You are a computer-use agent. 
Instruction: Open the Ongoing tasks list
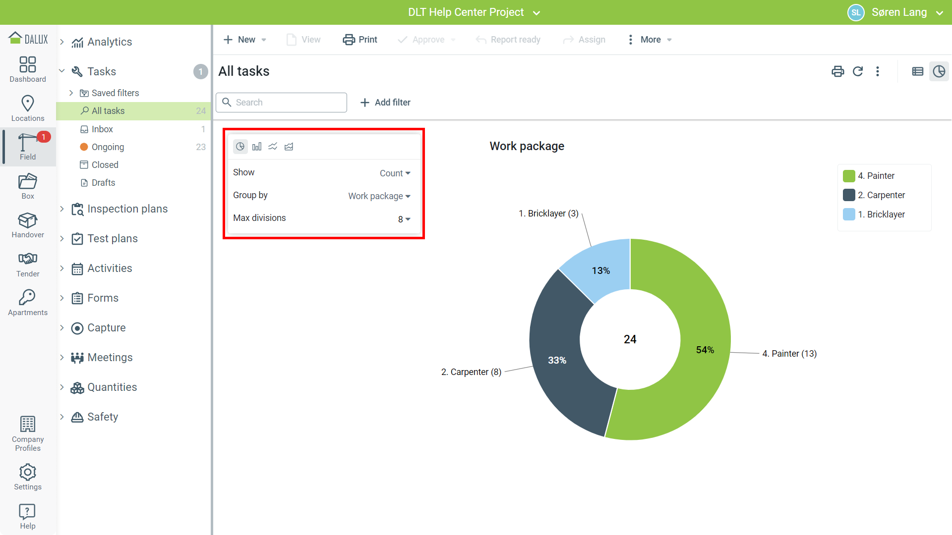[108, 147]
